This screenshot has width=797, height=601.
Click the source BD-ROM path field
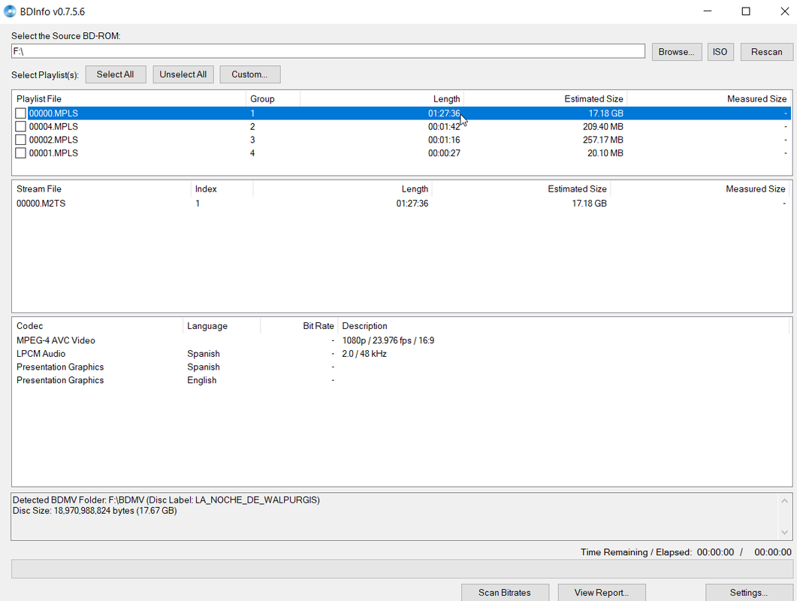tap(328, 51)
